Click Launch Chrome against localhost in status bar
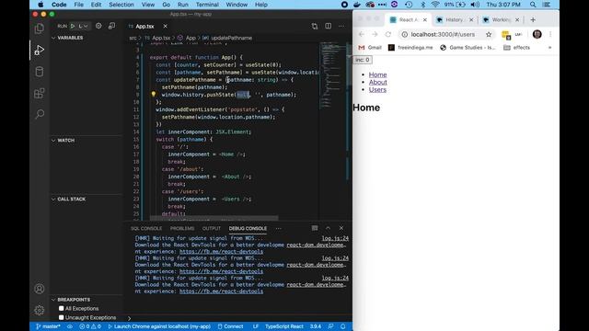589x331 pixels. point(159,326)
